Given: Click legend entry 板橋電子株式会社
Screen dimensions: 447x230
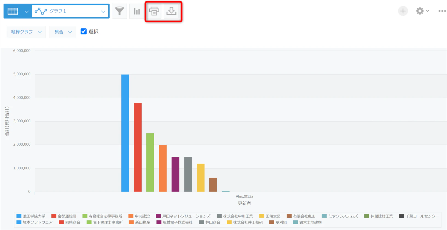Looking at the screenshot, I should 175,222.
